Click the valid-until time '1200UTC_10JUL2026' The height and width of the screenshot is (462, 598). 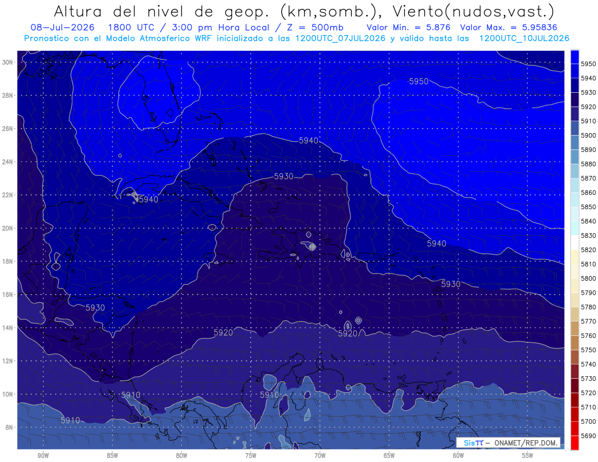pos(524,38)
